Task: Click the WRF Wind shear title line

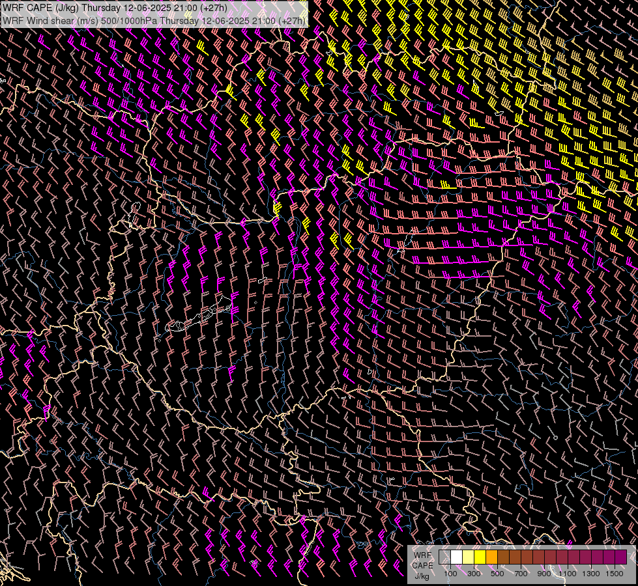Action: point(154,20)
